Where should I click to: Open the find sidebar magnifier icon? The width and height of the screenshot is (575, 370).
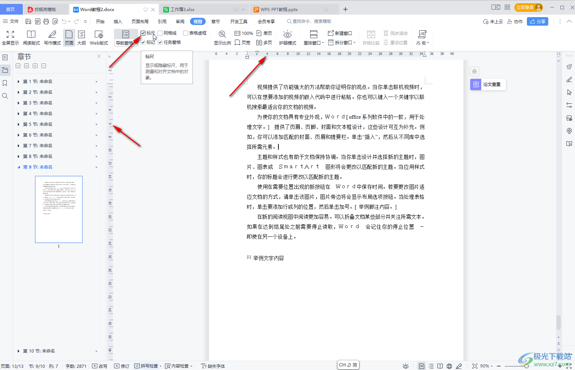[x=5, y=96]
